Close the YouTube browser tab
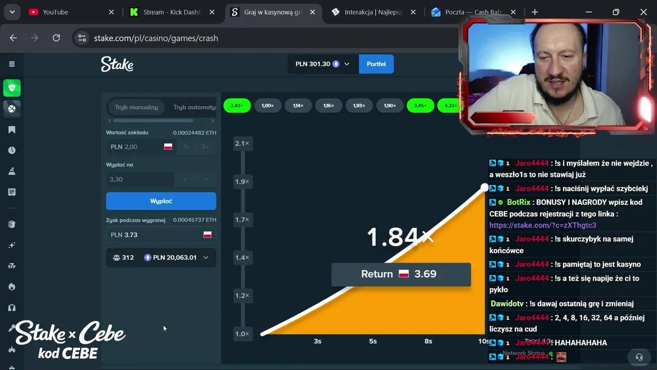This screenshot has height=370, width=657. coord(111,12)
